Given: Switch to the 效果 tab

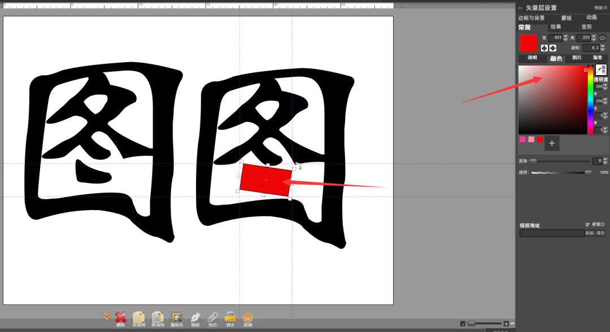Looking at the screenshot, I should pyautogui.click(x=556, y=27).
